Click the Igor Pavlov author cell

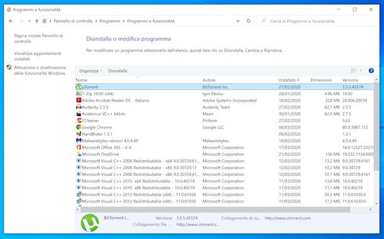[x=213, y=93]
